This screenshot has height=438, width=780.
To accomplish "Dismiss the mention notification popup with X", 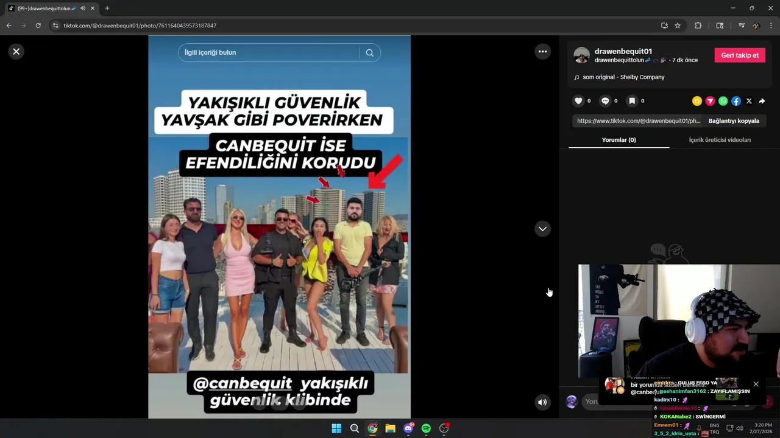I will pyautogui.click(x=756, y=384).
